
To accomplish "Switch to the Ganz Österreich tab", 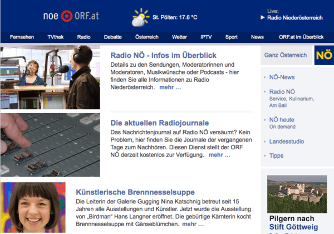I will tap(286, 55).
